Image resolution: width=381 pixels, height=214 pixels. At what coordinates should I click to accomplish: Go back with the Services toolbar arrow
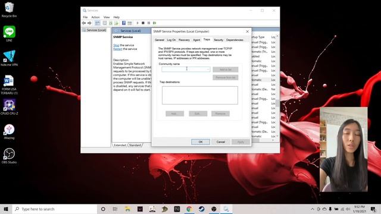pyautogui.click(x=84, y=23)
